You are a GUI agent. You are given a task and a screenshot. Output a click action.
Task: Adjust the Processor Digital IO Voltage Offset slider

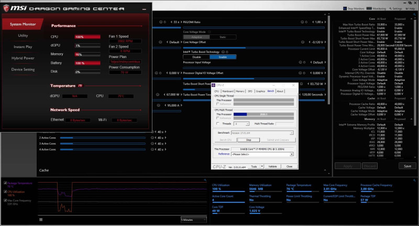point(254,79)
